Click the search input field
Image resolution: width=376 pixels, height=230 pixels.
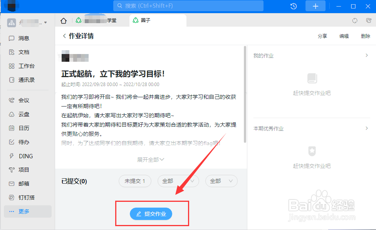tap(188, 6)
